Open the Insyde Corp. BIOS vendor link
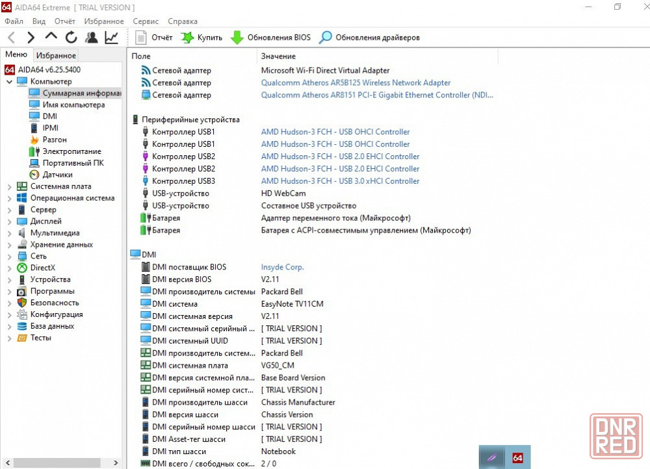 click(282, 267)
